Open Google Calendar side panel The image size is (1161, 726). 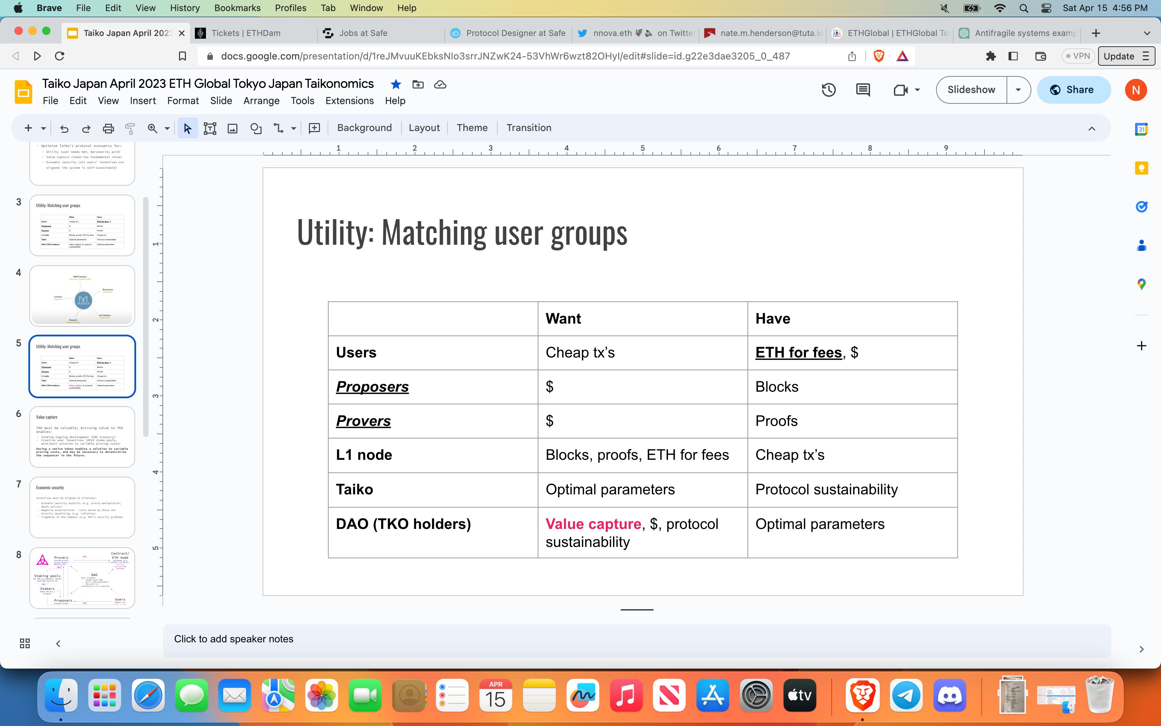pos(1141,129)
